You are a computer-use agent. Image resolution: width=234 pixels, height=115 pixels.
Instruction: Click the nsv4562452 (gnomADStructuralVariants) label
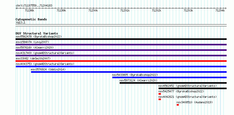click(x=187, y=86)
